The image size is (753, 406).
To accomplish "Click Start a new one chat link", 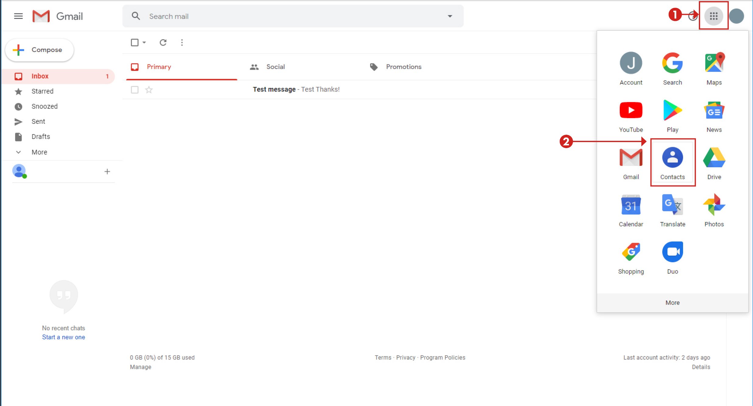I will (x=64, y=337).
